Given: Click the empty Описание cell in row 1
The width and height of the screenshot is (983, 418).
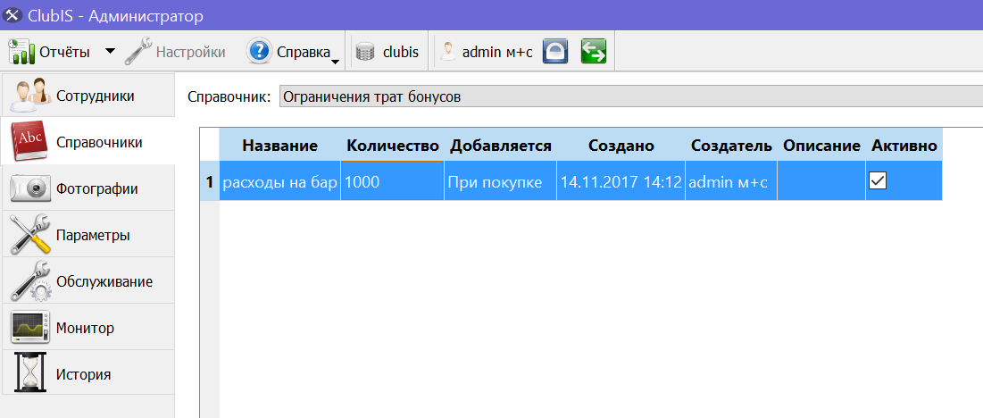Looking at the screenshot, I should pos(821,181).
